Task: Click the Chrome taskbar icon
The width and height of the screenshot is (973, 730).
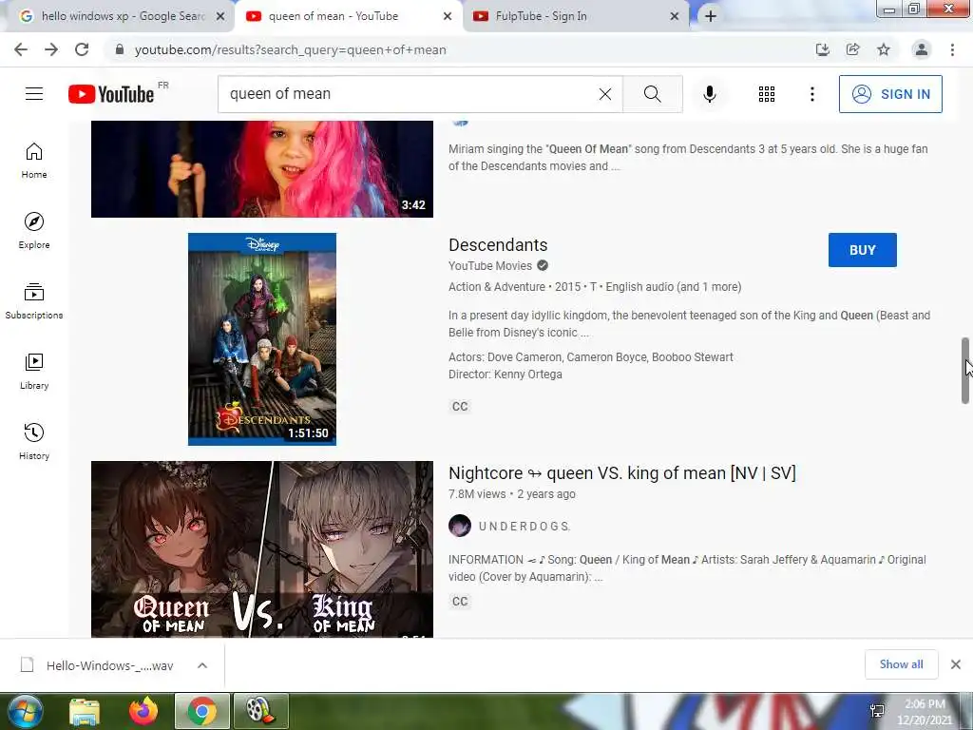Action: tap(202, 711)
